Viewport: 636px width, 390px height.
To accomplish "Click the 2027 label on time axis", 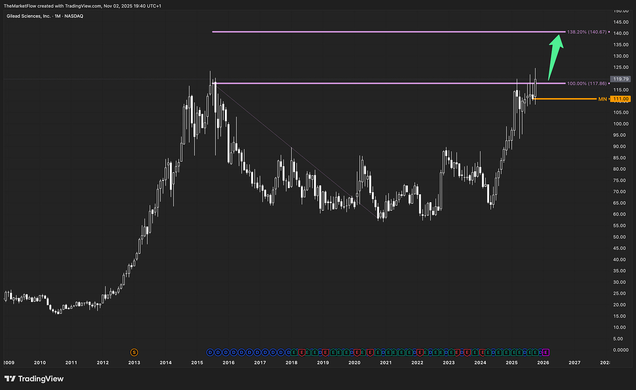I will pyautogui.click(x=574, y=363).
